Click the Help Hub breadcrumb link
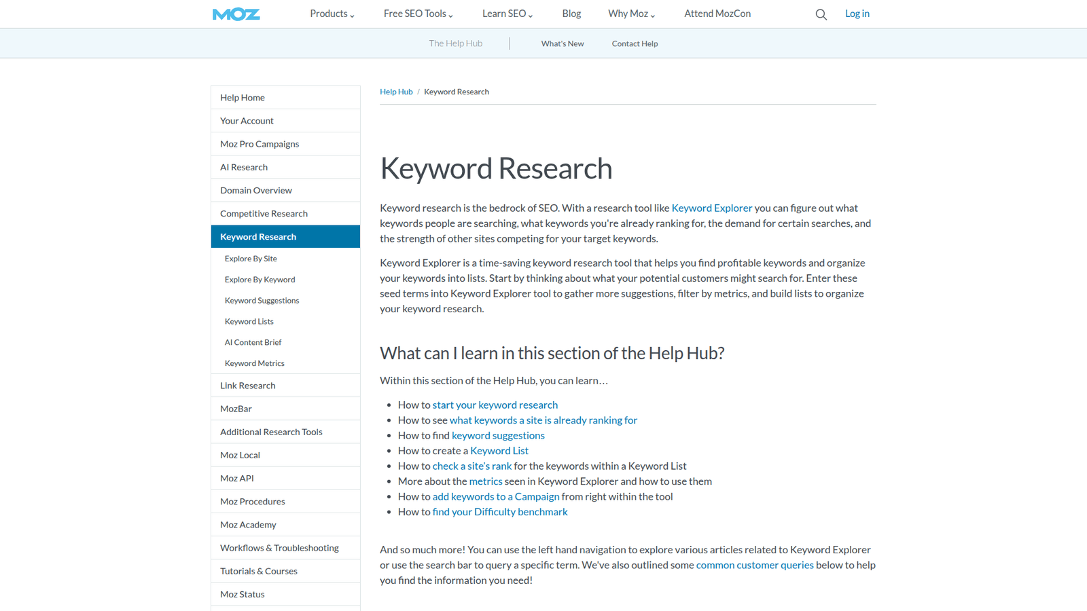 click(x=396, y=92)
